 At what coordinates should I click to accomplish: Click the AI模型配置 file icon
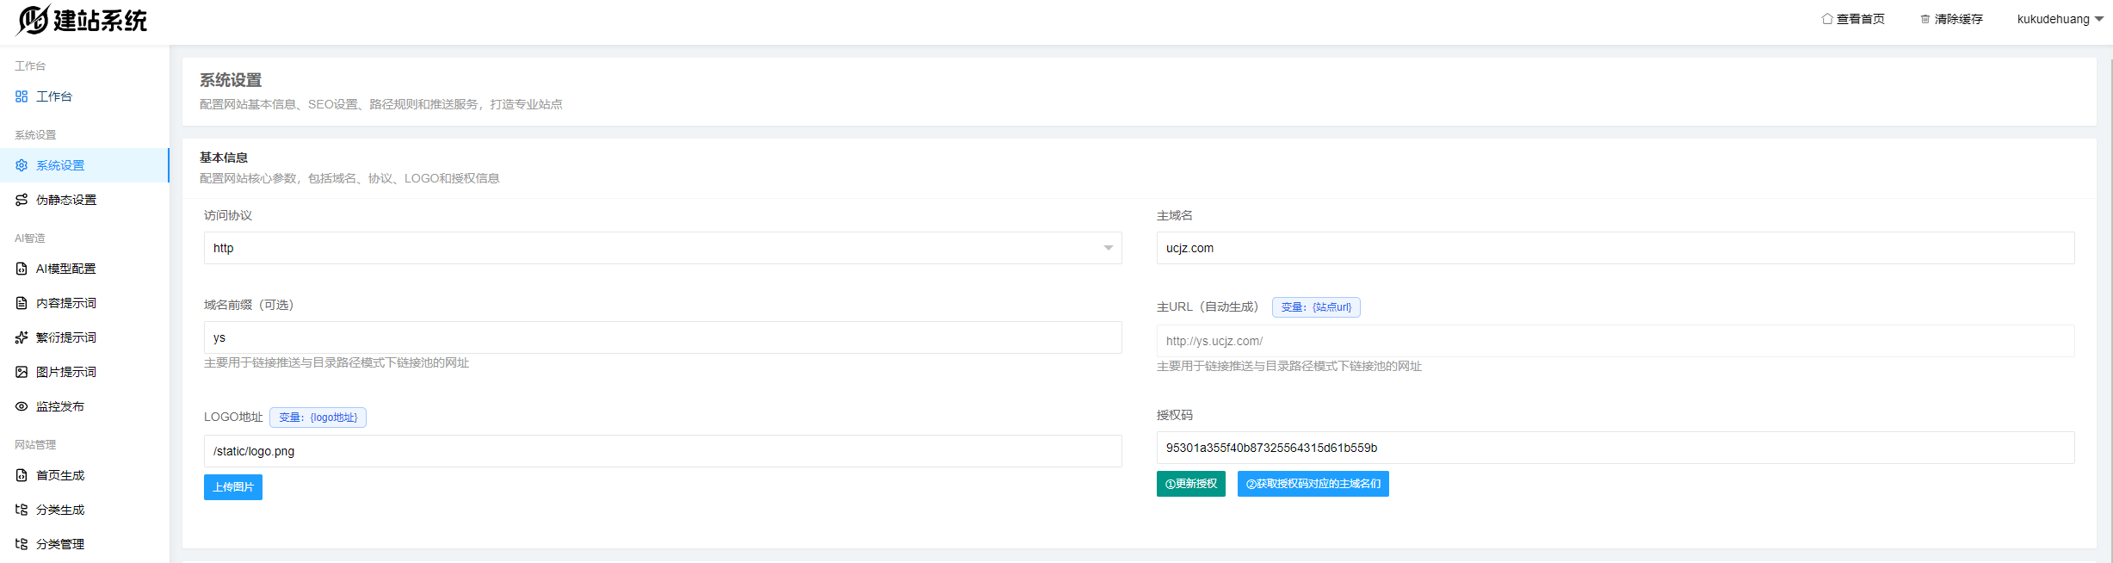pyautogui.click(x=22, y=269)
